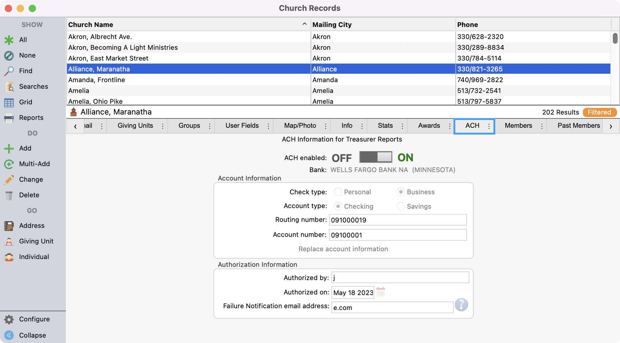Switch to Grid view in the sidebar
The height and width of the screenshot is (343, 620).
[26, 102]
